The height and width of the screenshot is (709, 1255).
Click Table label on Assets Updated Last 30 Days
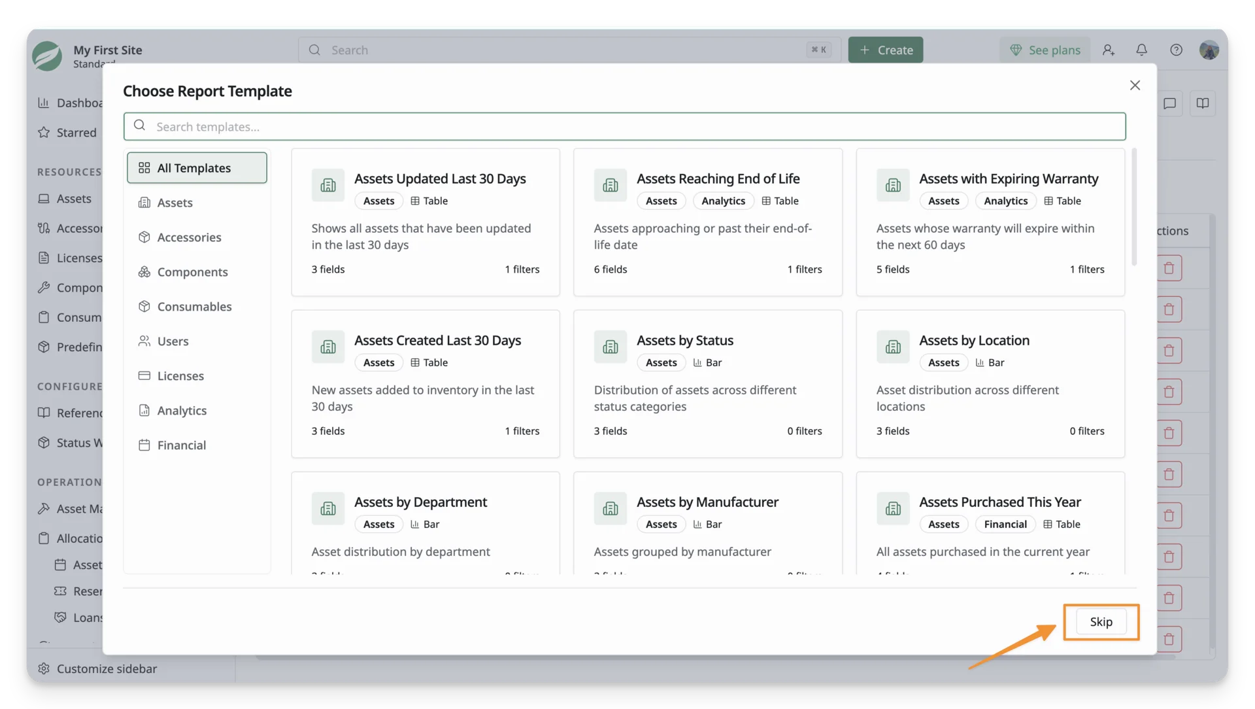(429, 201)
